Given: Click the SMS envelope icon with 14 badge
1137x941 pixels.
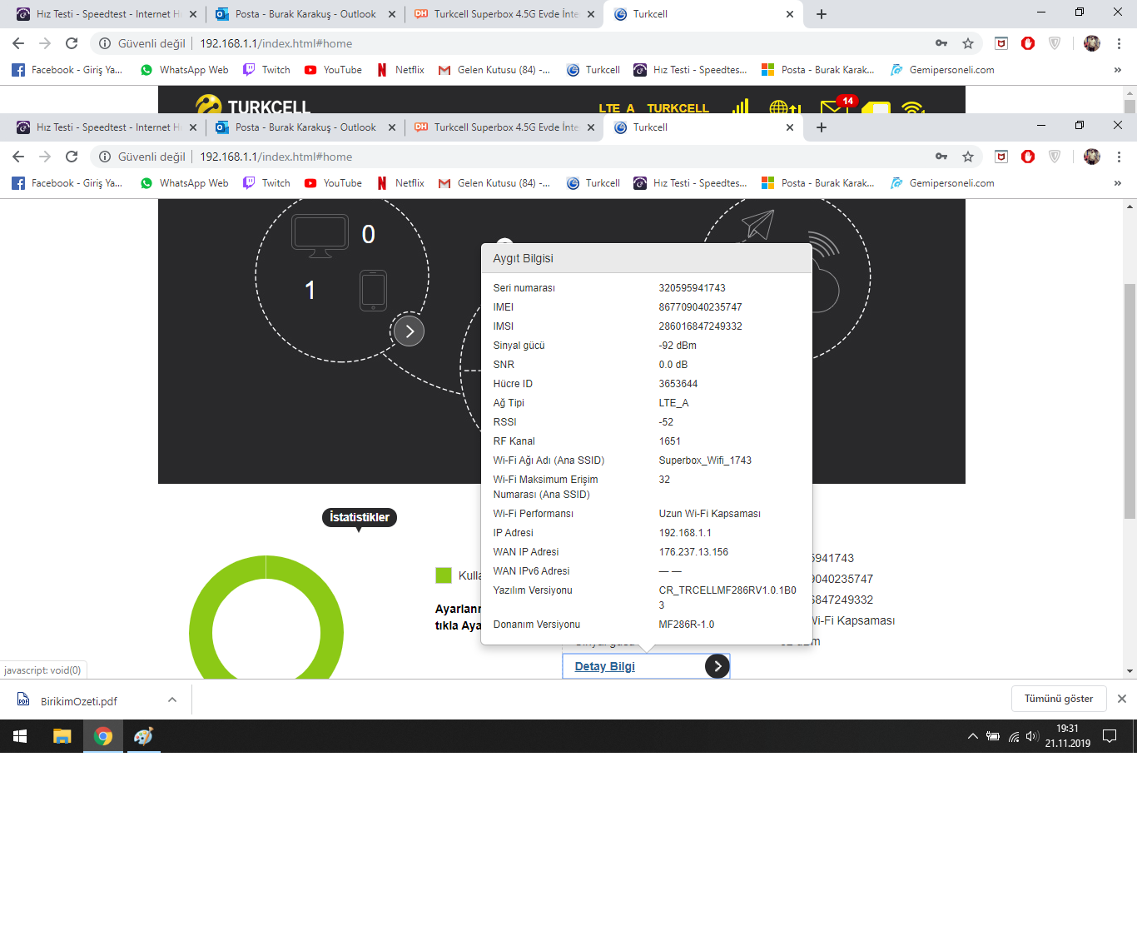Looking at the screenshot, I should click(834, 107).
